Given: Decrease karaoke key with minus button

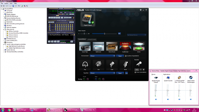Looking at the screenshot, I should pyautogui.click(x=141, y=70).
